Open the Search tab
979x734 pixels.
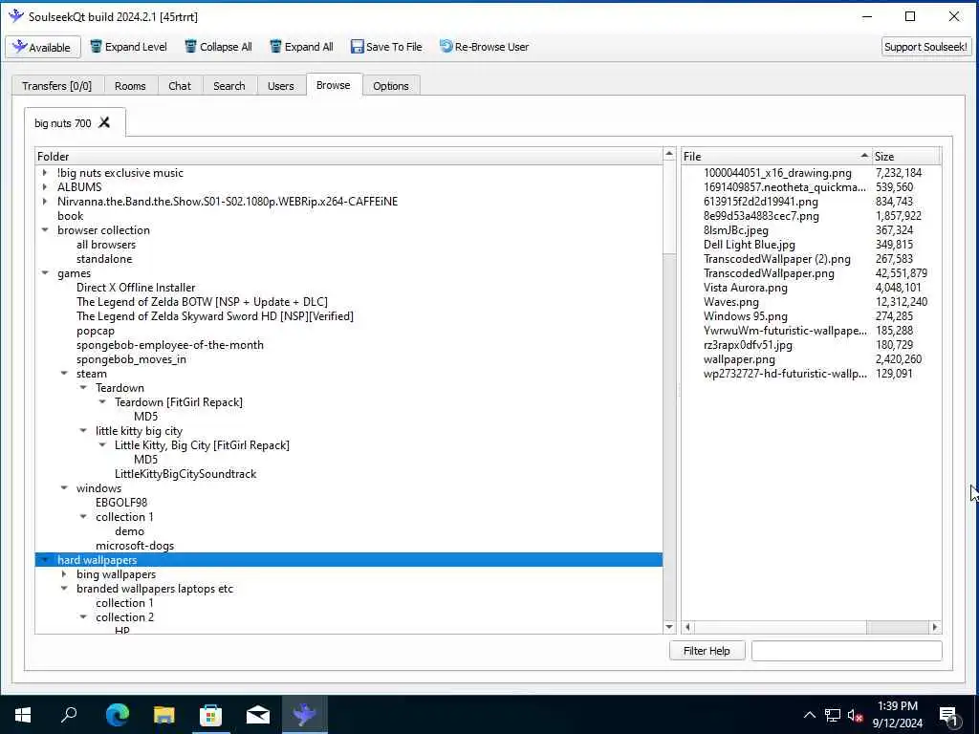(x=229, y=85)
